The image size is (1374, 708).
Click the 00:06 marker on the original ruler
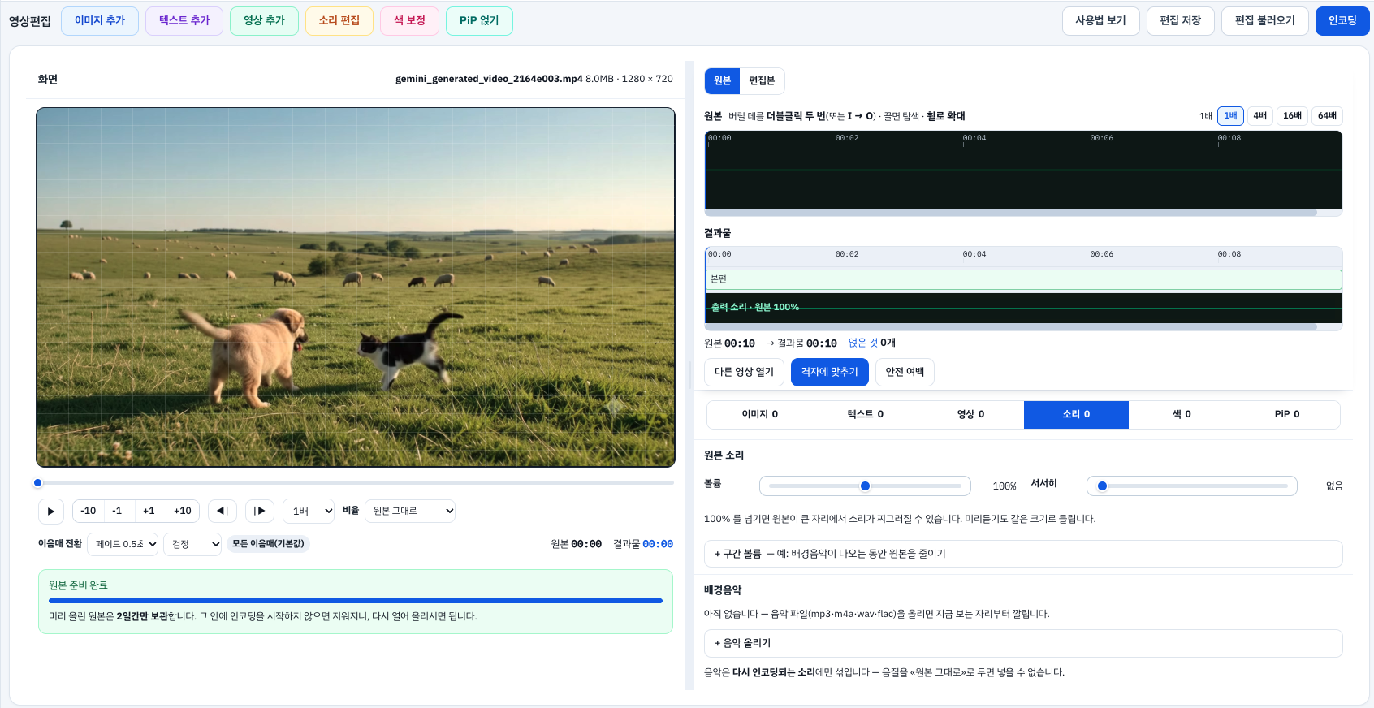click(x=1102, y=138)
